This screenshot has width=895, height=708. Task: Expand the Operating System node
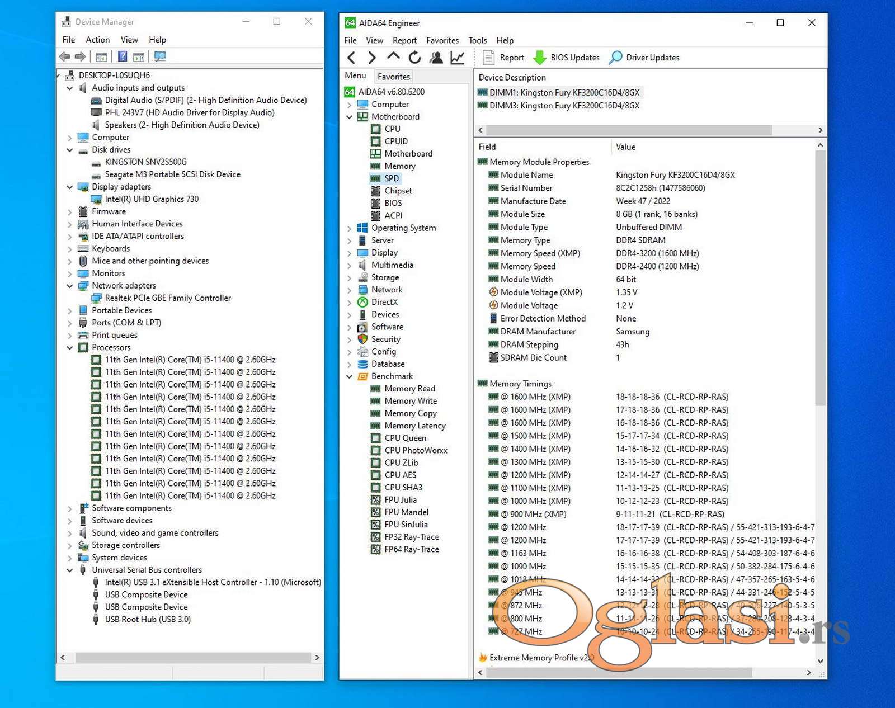pyautogui.click(x=349, y=228)
